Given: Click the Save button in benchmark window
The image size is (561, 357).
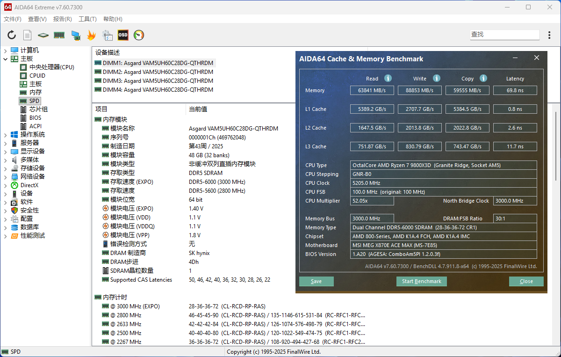Looking at the screenshot, I should tap(316, 281).
